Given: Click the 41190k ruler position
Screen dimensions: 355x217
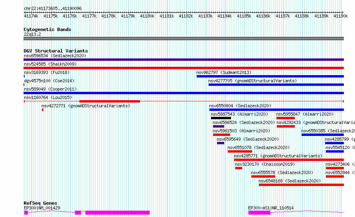Looking at the screenshot, I should click(x=341, y=16).
